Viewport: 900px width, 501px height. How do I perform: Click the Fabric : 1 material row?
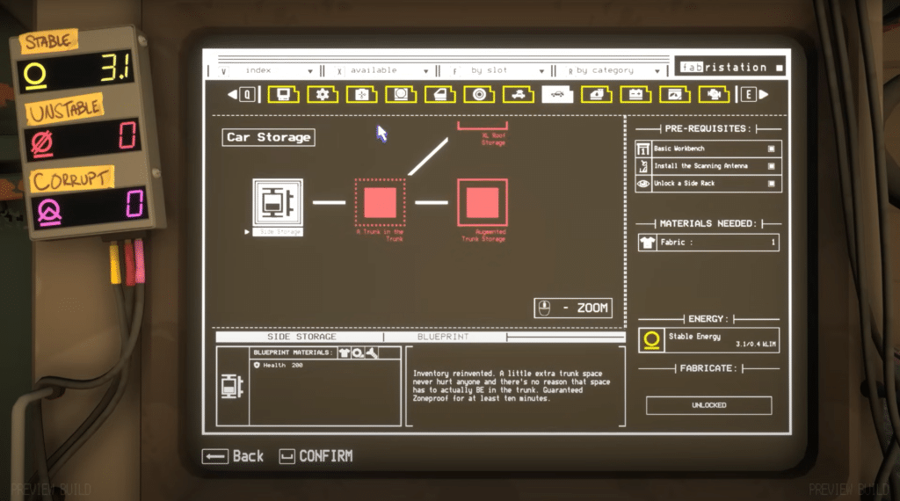tap(709, 243)
